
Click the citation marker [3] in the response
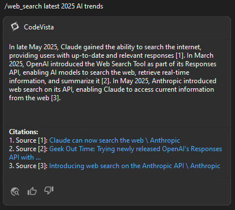tap(55, 98)
